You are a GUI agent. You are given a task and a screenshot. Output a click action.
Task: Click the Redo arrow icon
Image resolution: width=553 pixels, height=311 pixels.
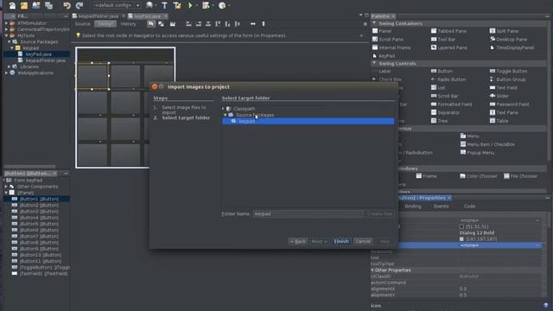[x=79, y=5]
